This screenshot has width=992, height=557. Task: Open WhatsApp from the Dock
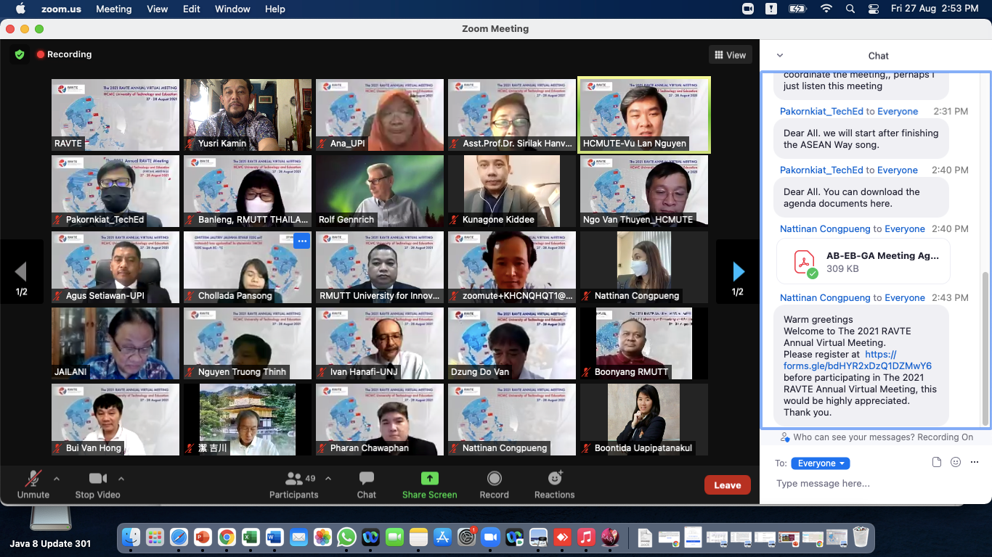pyautogui.click(x=346, y=537)
